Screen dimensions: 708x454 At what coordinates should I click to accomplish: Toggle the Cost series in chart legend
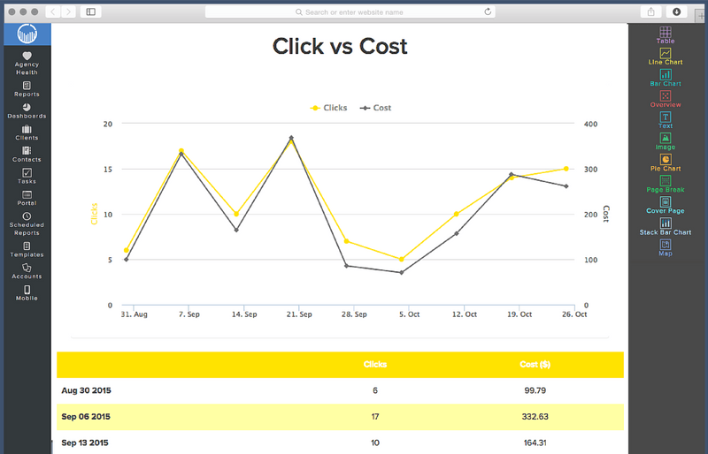375,108
